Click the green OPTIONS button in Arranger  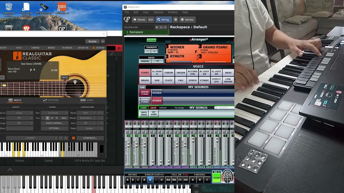[x=152, y=40]
